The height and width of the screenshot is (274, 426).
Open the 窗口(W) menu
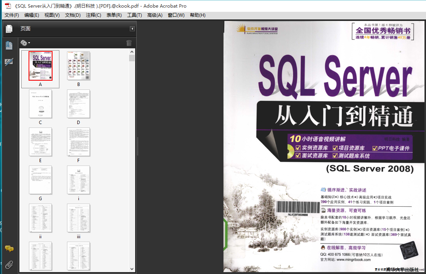click(176, 15)
